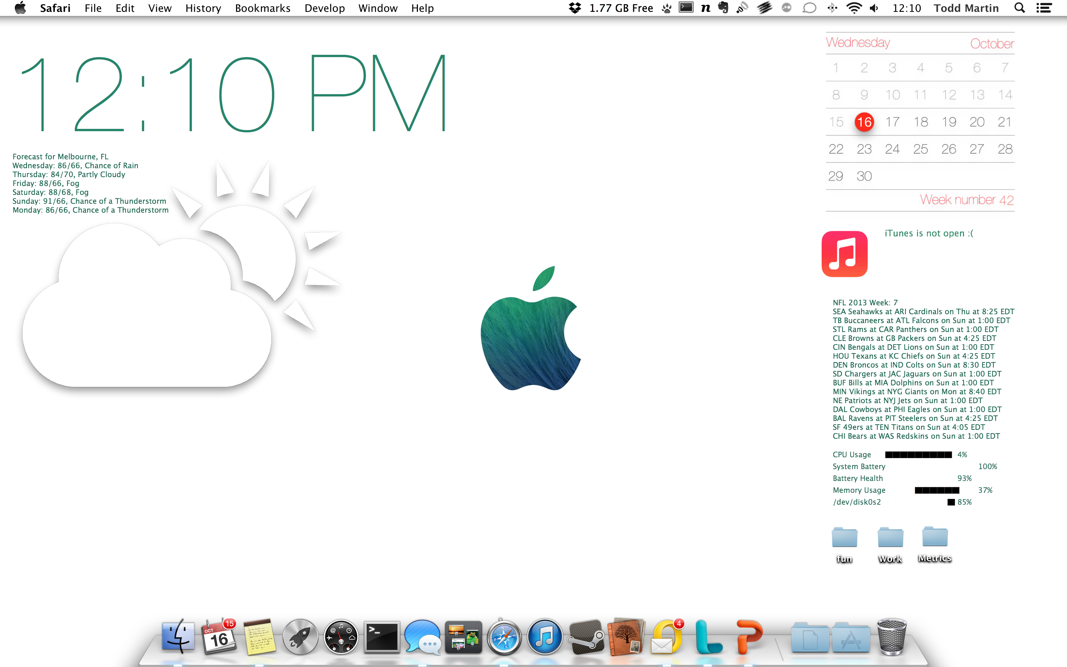
Task: Open the Bluetooth status menu
Action: pyautogui.click(x=832, y=8)
